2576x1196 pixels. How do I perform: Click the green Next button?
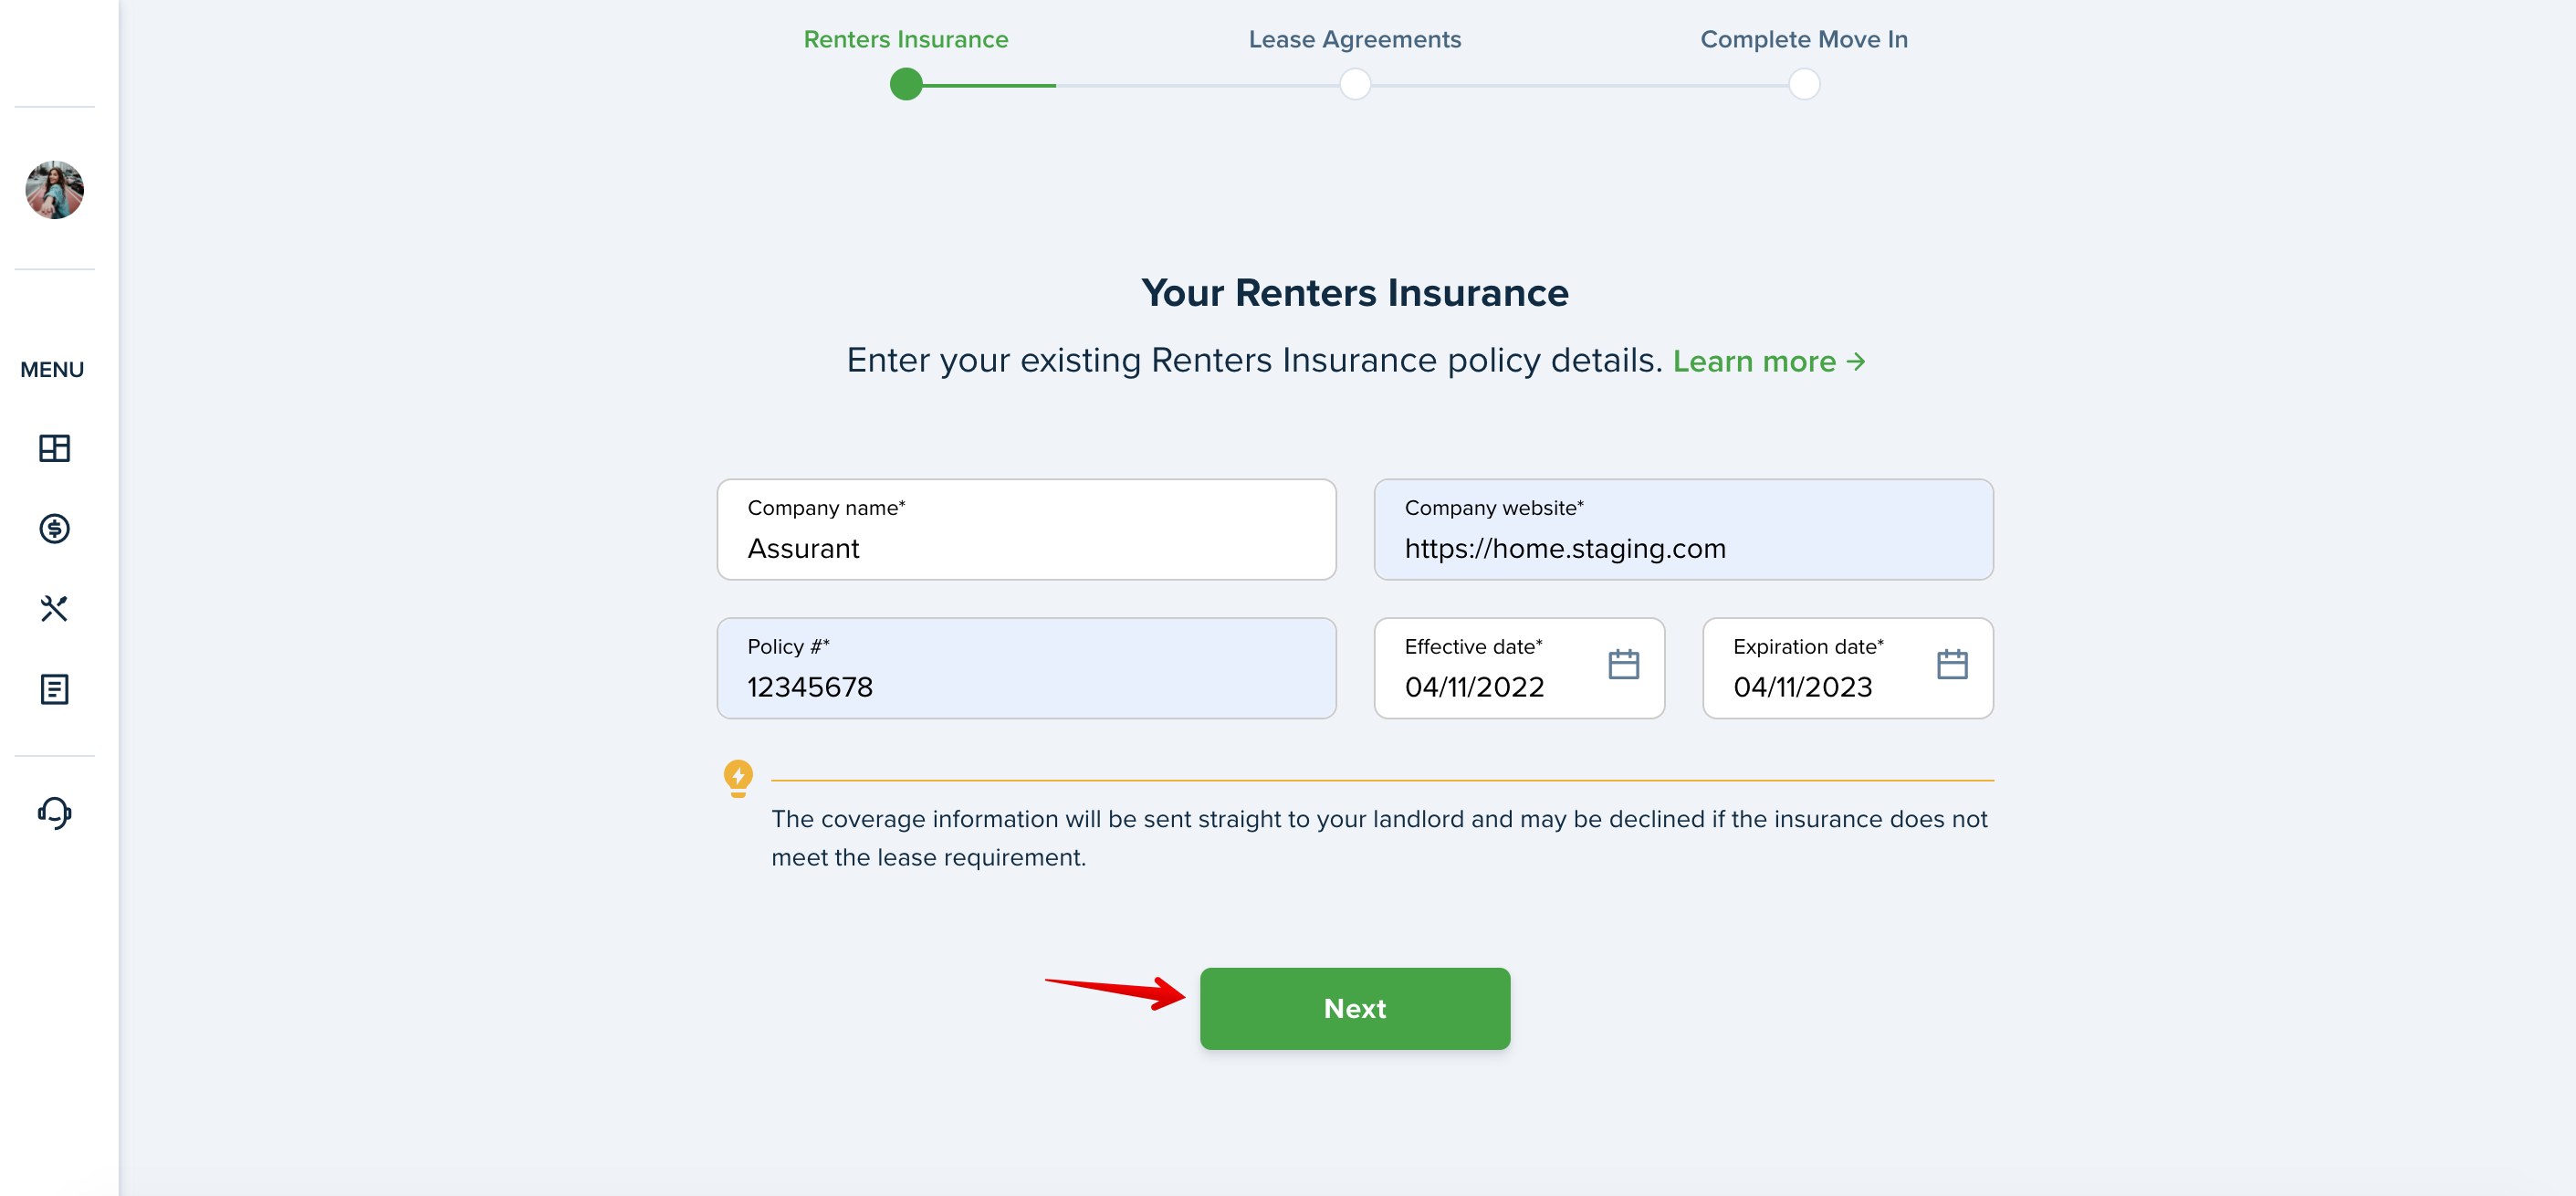(1355, 1008)
